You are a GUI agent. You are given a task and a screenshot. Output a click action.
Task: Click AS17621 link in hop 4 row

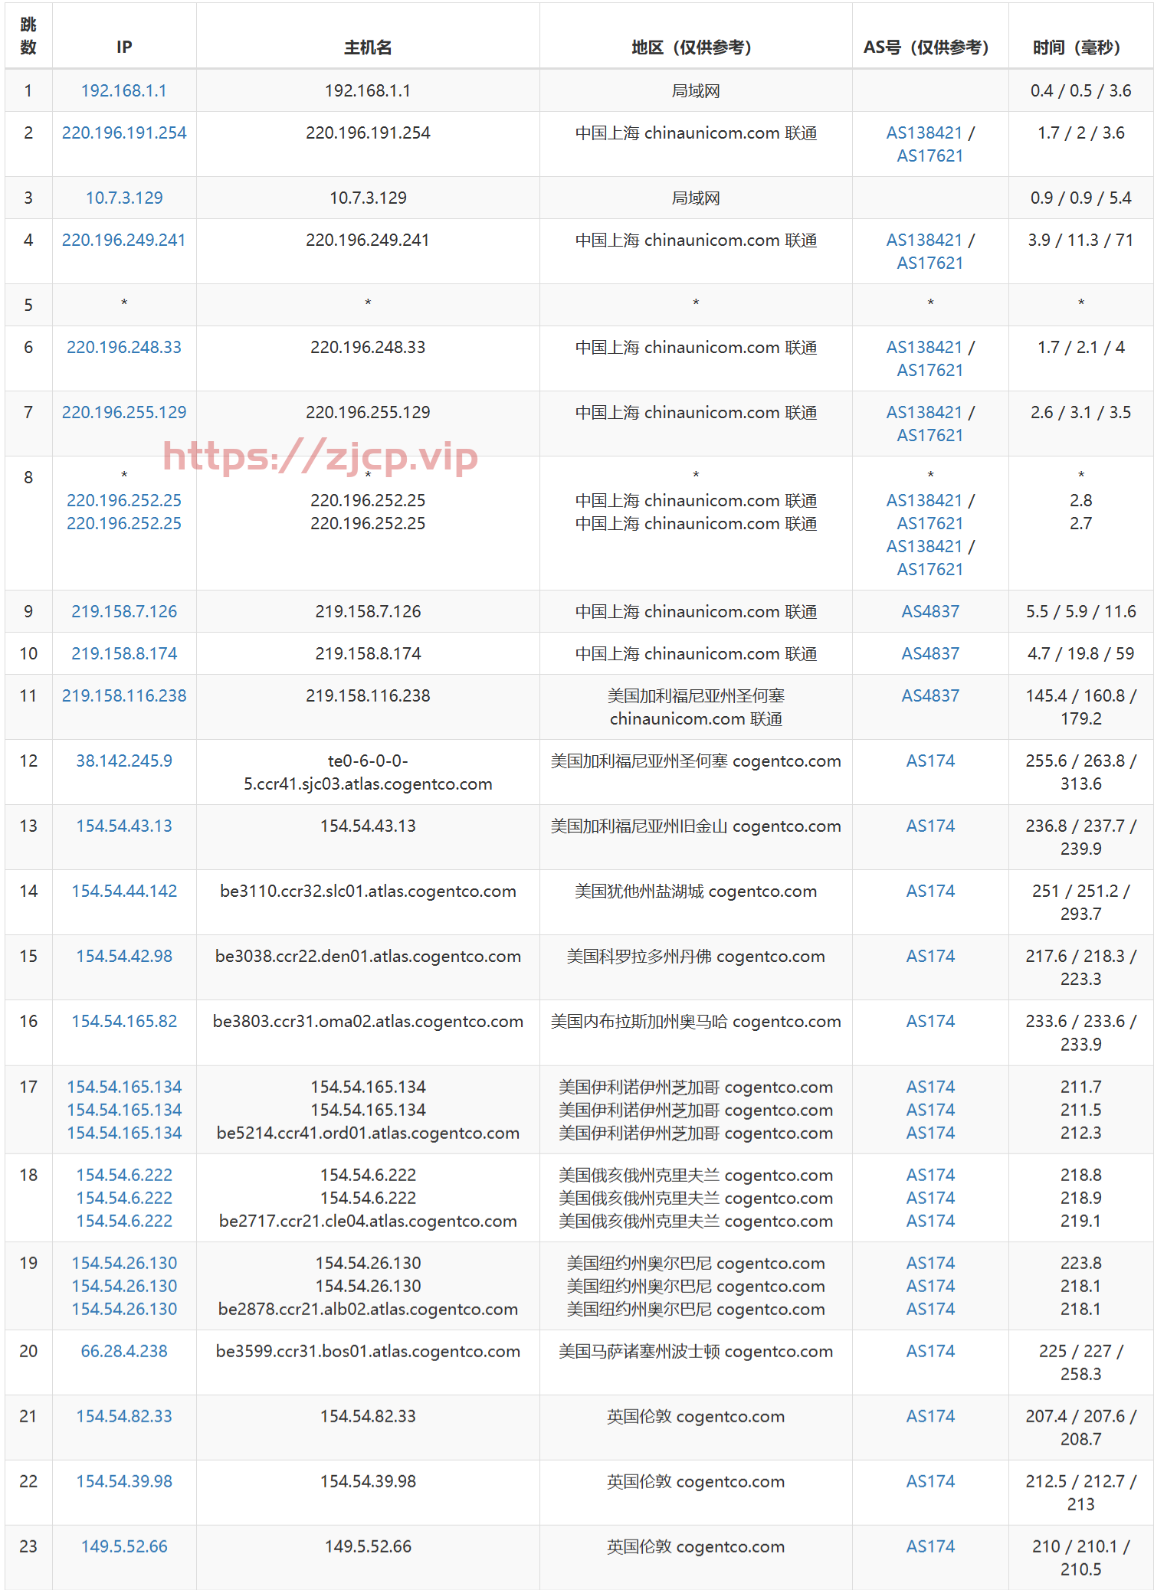pos(930,263)
